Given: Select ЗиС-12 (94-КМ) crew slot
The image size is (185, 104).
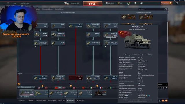Looking at the screenshot, I should point(27,94).
